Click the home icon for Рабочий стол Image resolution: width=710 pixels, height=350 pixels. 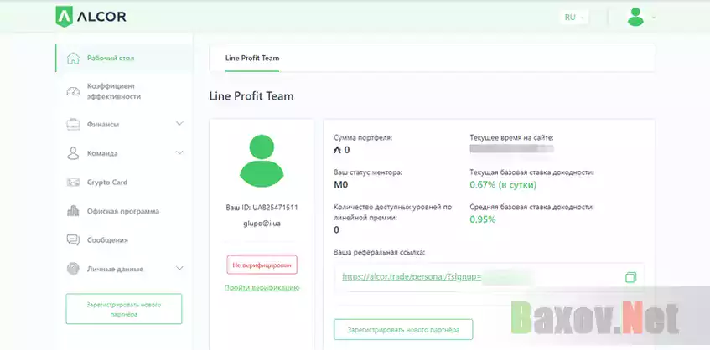tap(73, 59)
